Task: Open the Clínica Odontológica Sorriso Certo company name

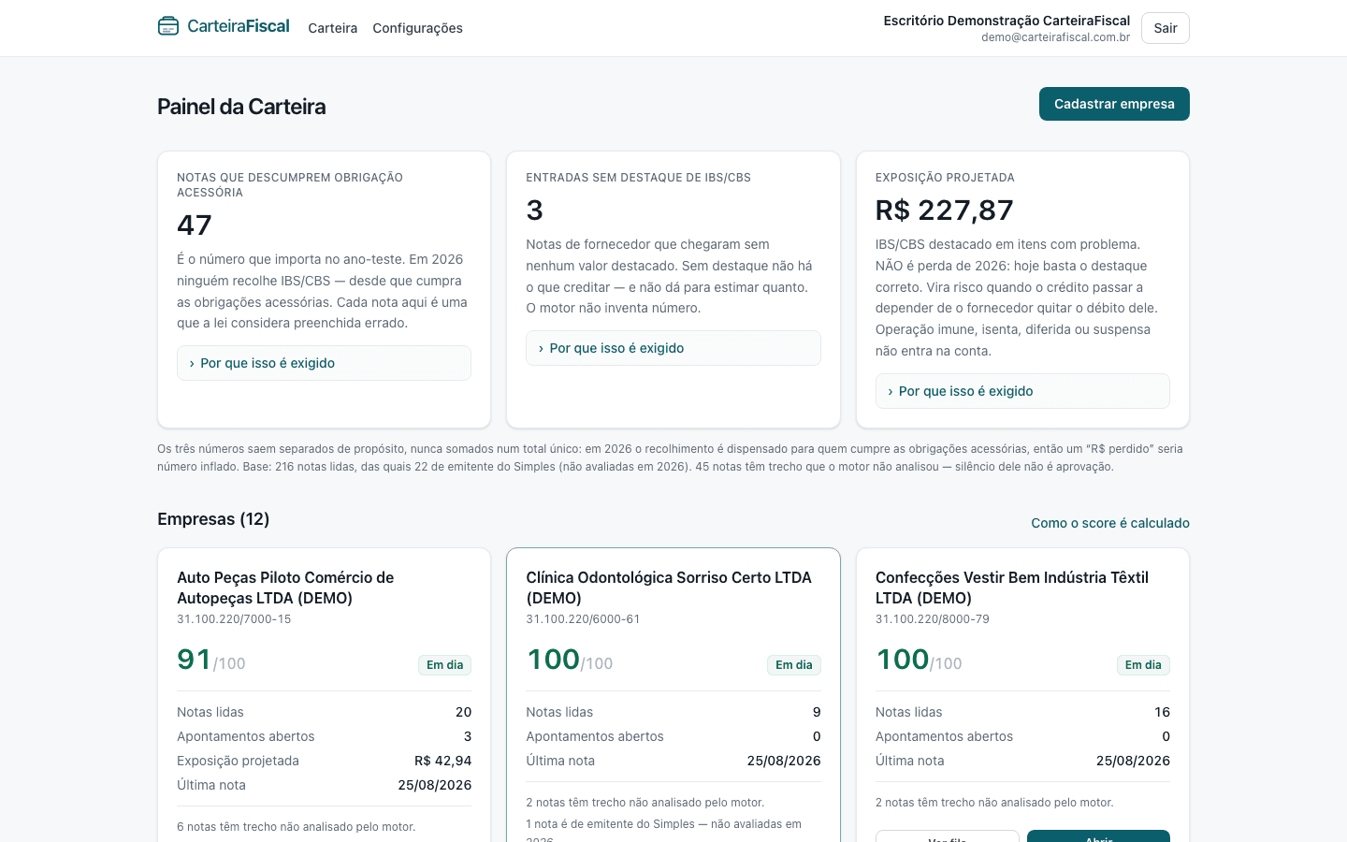Action: [669, 588]
